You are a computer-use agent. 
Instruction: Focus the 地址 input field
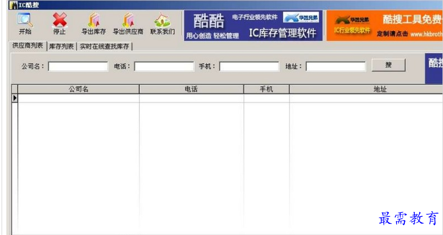336,67
